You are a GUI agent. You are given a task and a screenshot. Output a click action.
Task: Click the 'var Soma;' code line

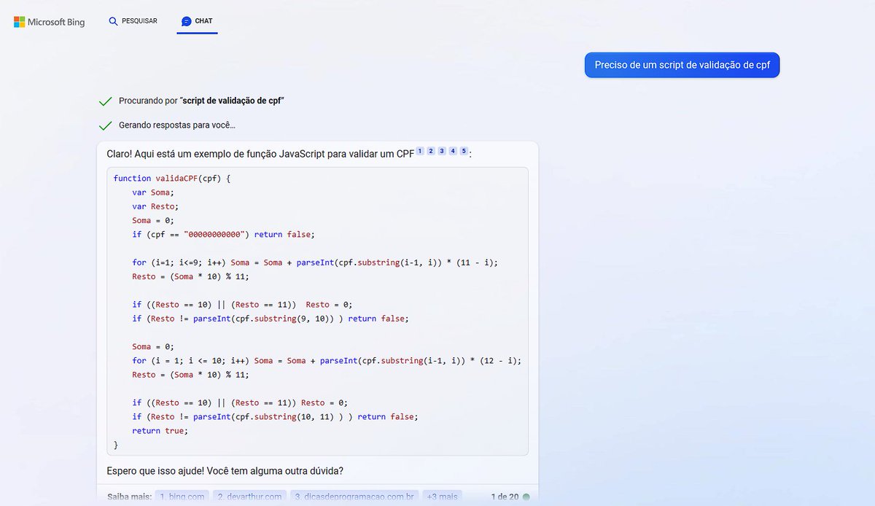pos(153,192)
